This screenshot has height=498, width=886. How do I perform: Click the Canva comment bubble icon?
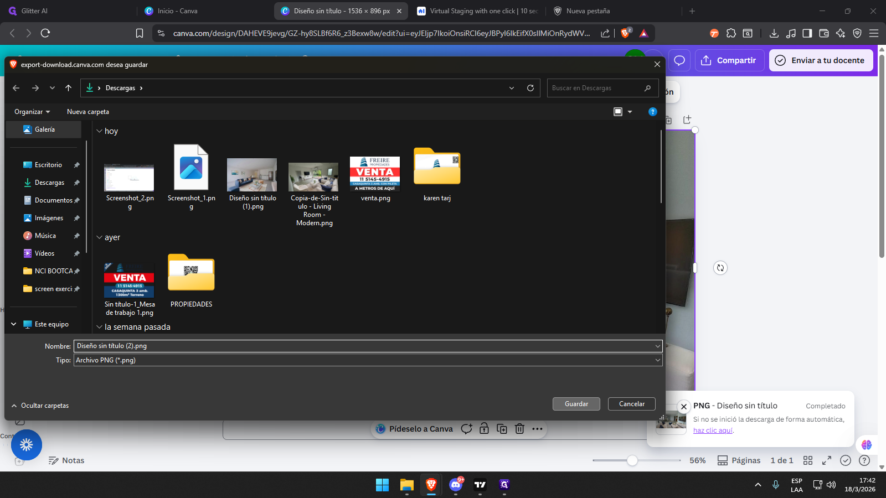(679, 60)
